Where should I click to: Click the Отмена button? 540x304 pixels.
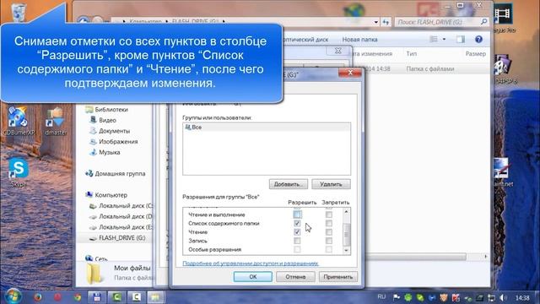click(x=295, y=277)
